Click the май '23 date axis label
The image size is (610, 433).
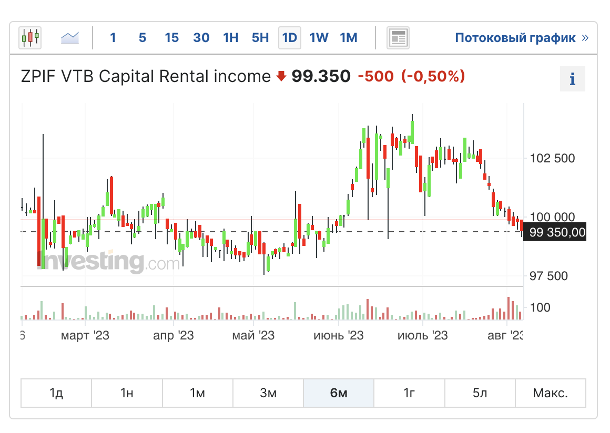(253, 335)
